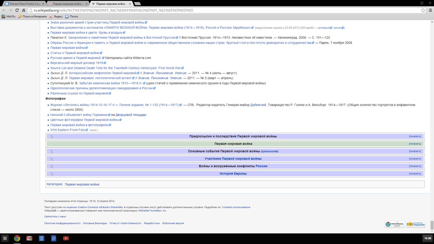Click the page vertical scrollbar thumb
Image resolution: width=434 pixels, height=244 pixels.
tap(432, 225)
